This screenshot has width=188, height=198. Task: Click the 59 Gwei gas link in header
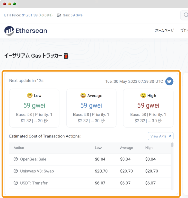(77, 15)
